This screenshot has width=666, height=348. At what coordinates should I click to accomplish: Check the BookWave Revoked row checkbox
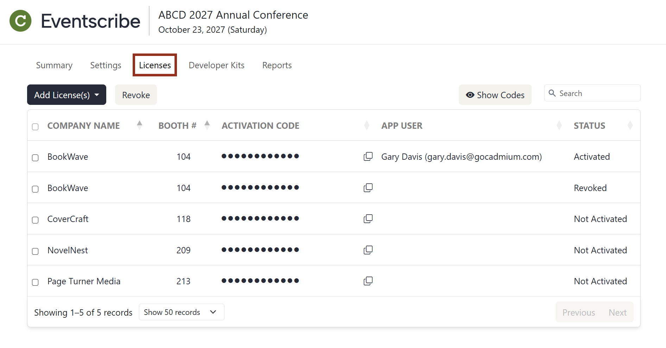(35, 189)
